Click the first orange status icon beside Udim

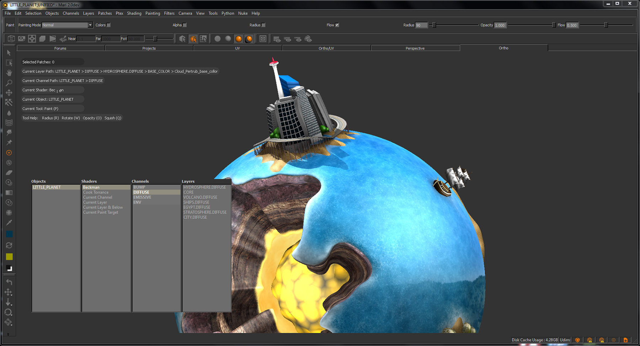pos(577,340)
